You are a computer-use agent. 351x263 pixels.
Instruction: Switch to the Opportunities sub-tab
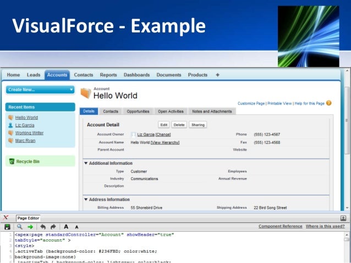coord(138,111)
